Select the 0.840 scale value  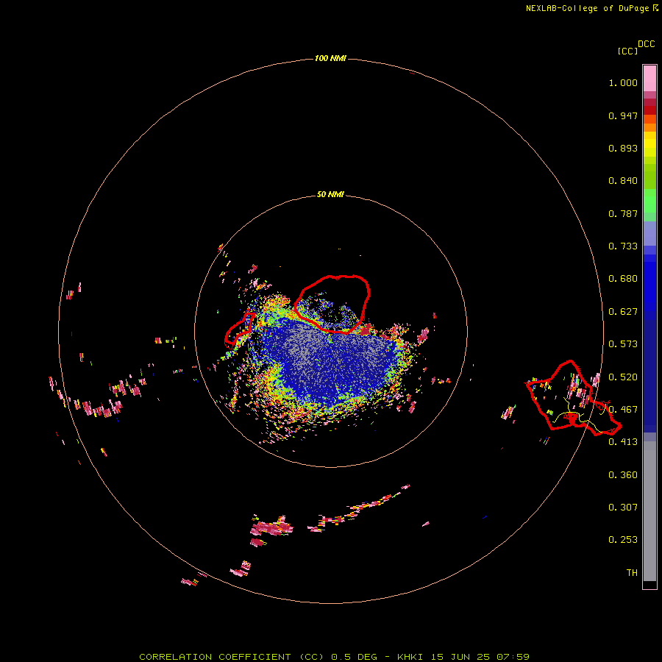tap(623, 181)
